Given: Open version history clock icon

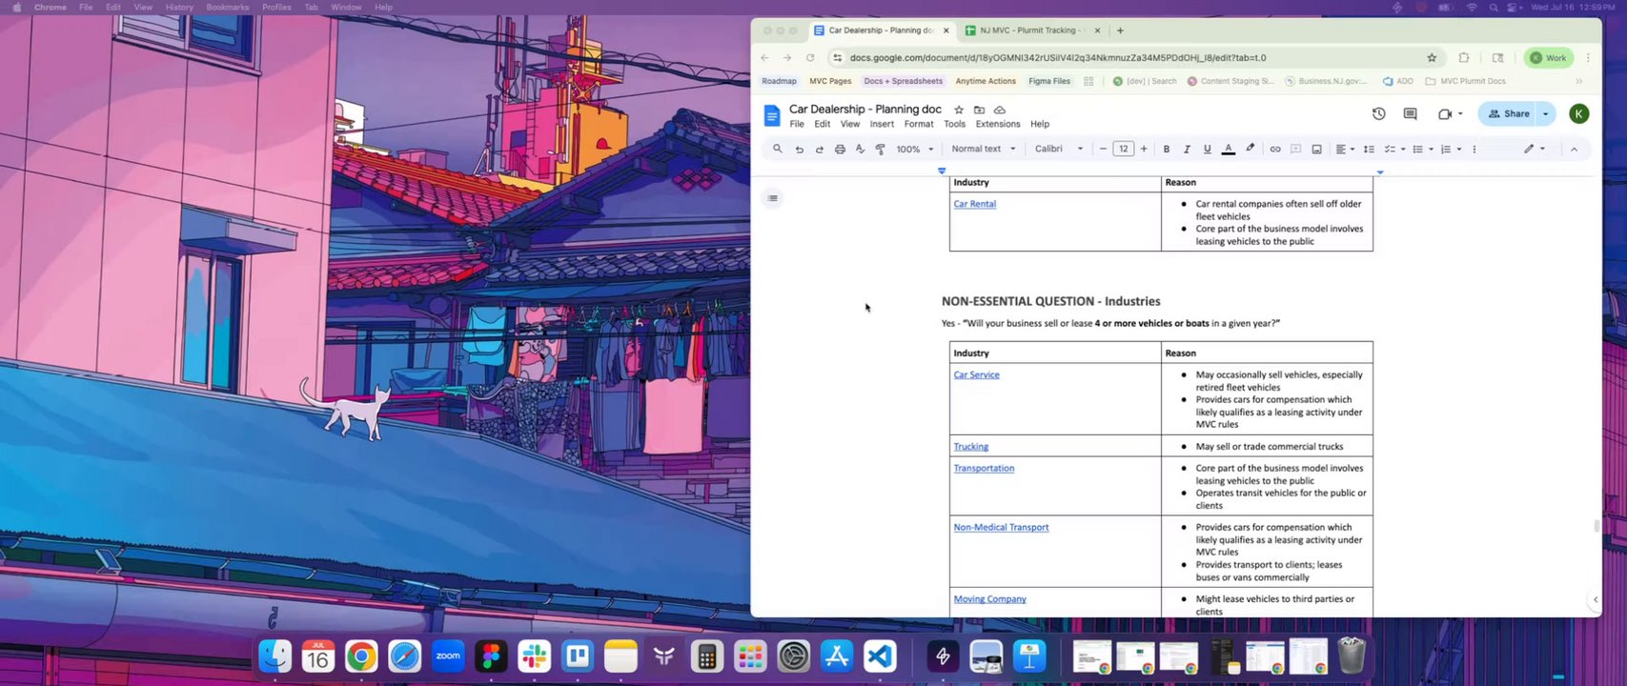Looking at the screenshot, I should click(1379, 114).
